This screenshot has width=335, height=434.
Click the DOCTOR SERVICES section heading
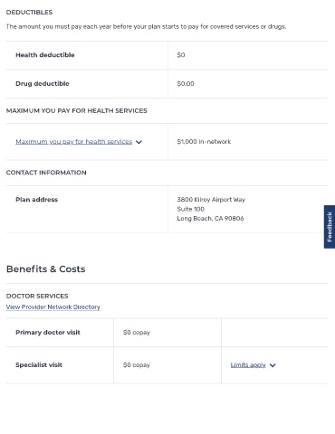[x=37, y=296]
